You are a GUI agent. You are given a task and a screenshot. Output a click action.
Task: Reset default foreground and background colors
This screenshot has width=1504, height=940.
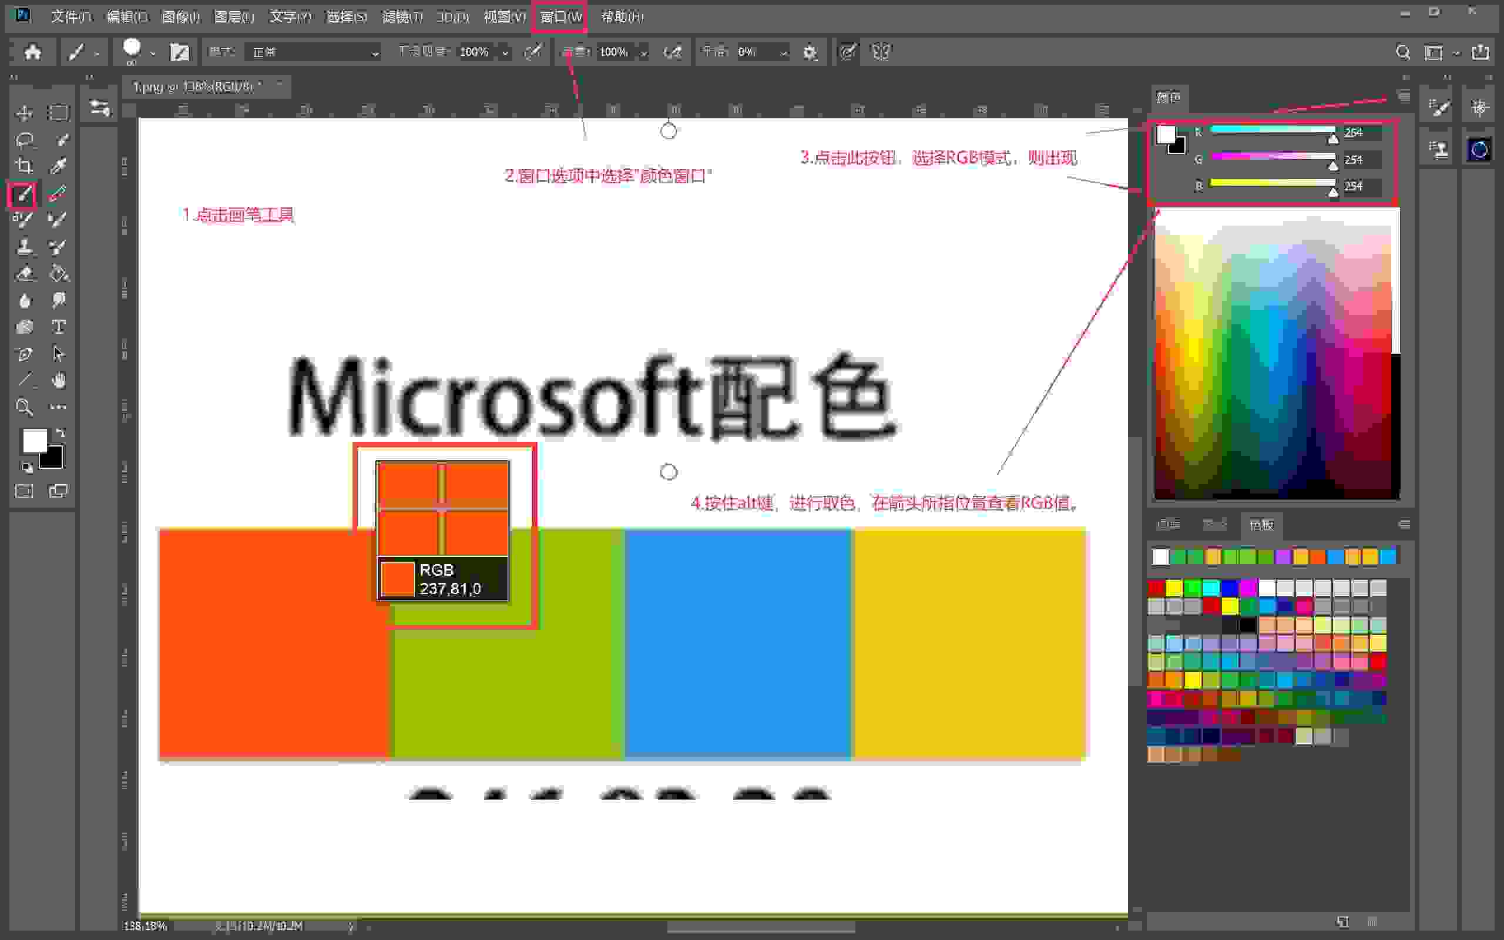tap(26, 467)
